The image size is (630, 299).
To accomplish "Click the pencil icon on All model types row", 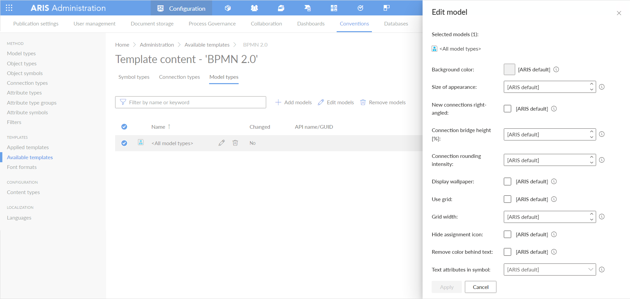I will 222,143.
